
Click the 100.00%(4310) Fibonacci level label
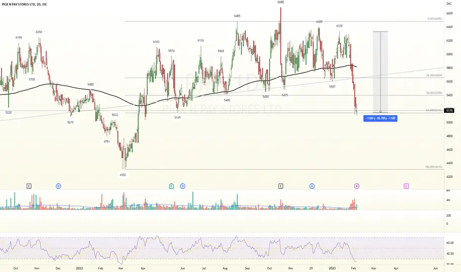434,167
